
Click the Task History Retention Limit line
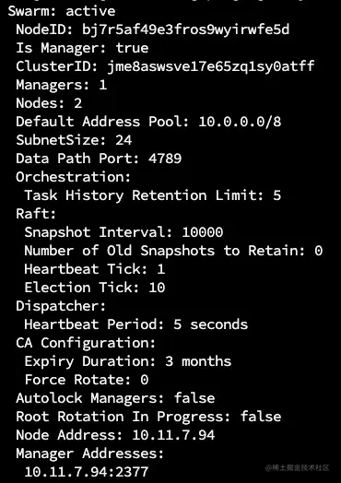pos(152,195)
